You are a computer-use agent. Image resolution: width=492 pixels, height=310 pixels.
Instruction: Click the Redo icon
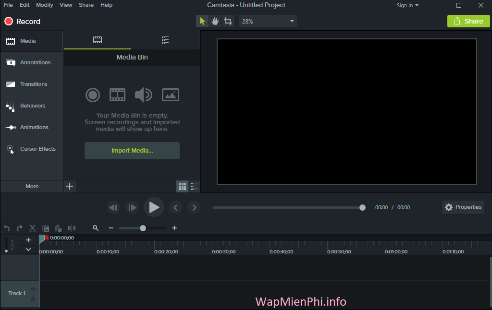click(x=19, y=228)
